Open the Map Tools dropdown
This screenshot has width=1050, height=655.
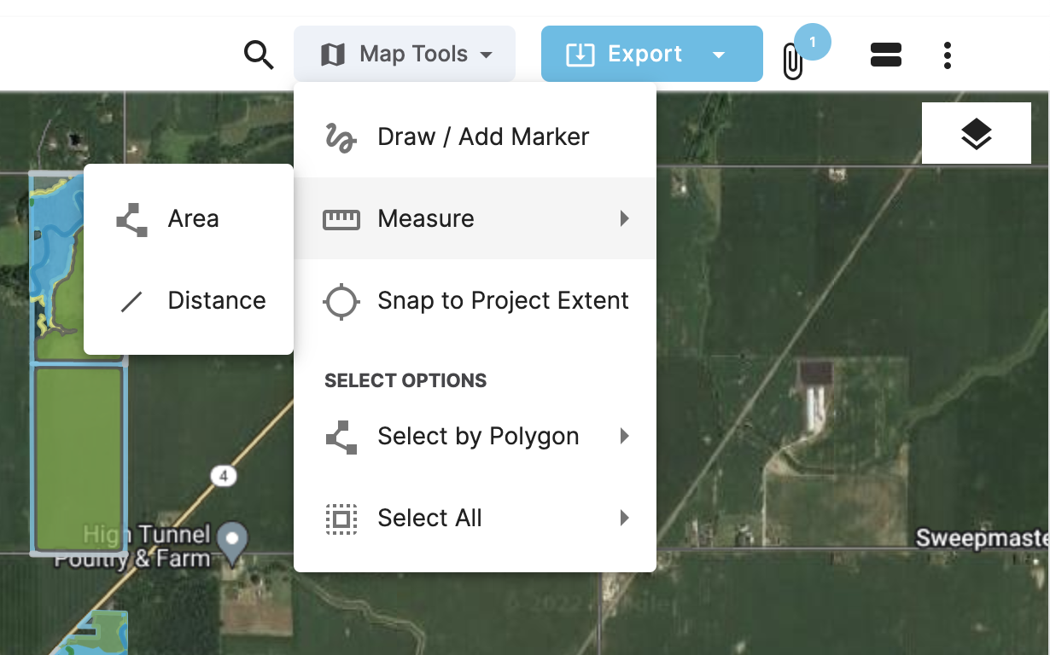pyautogui.click(x=404, y=53)
